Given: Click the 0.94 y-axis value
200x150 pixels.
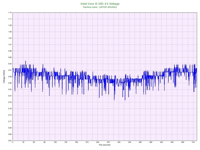Looking at the screenshot, I should (10, 64).
